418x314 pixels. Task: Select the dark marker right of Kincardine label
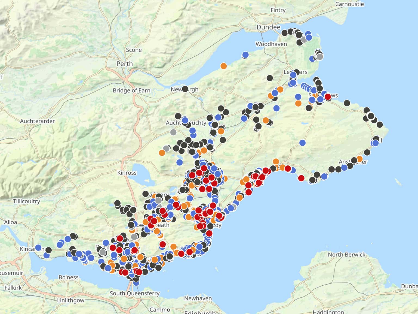(x=48, y=250)
